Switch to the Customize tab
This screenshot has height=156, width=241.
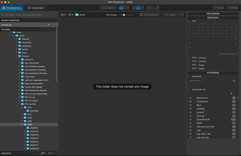pyautogui.click(x=35, y=8)
